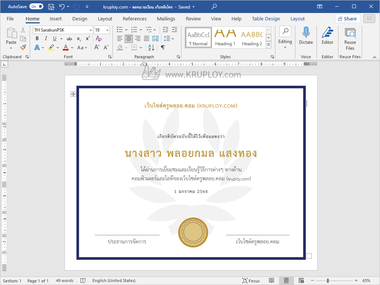Click the spelling check status icon
This screenshot has width=380, height=285.
(x=83, y=281)
